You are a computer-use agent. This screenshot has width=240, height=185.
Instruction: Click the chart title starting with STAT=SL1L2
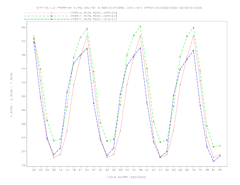pyautogui.click(x=119, y=8)
